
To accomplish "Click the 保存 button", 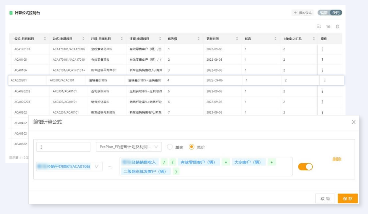I will coord(348,198).
